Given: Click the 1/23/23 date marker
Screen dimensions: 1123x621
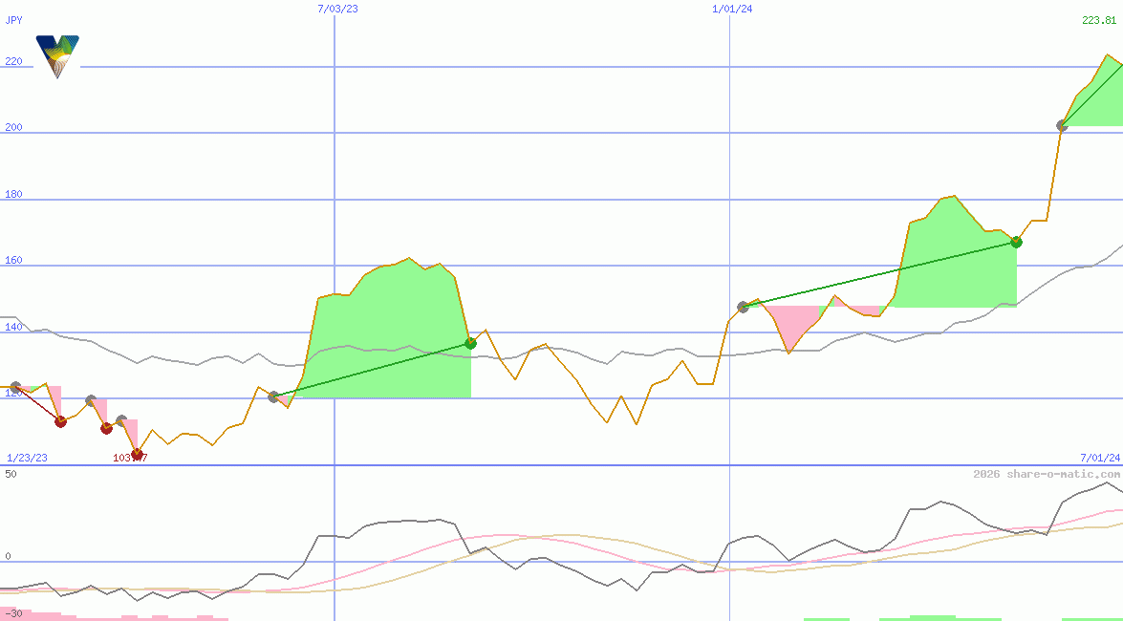Looking at the screenshot, I should pyautogui.click(x=26, y=458).
